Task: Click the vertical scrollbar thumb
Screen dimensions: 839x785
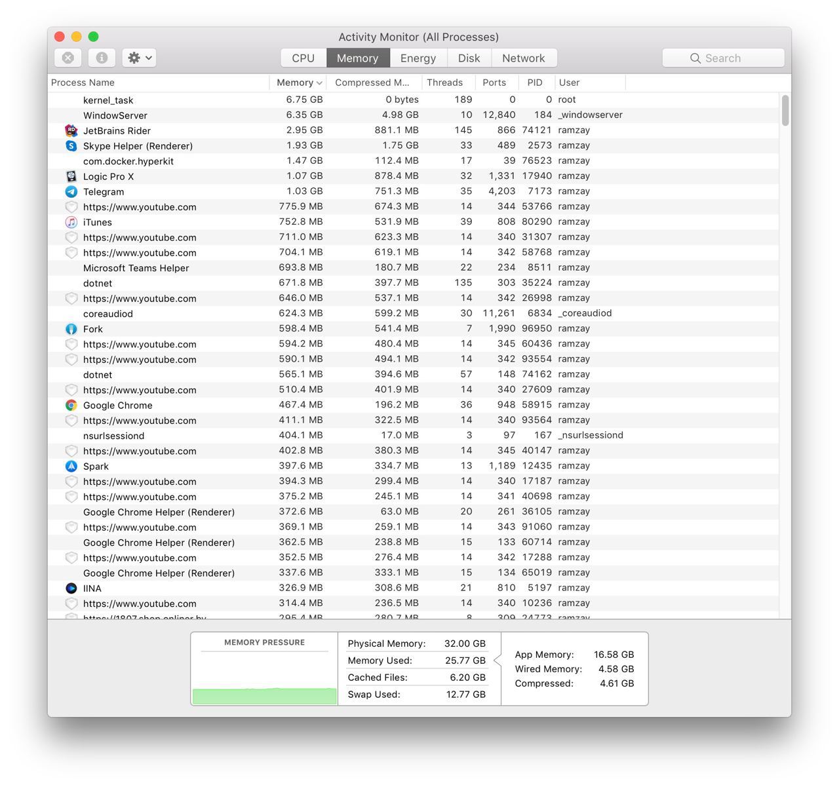Action: pos(785,110)
